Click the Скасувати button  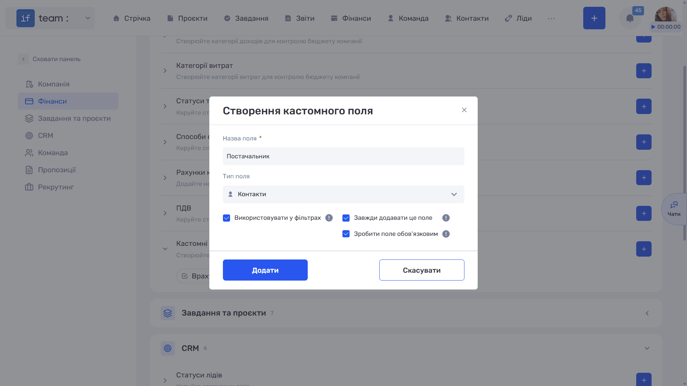(x=422, y=270)
